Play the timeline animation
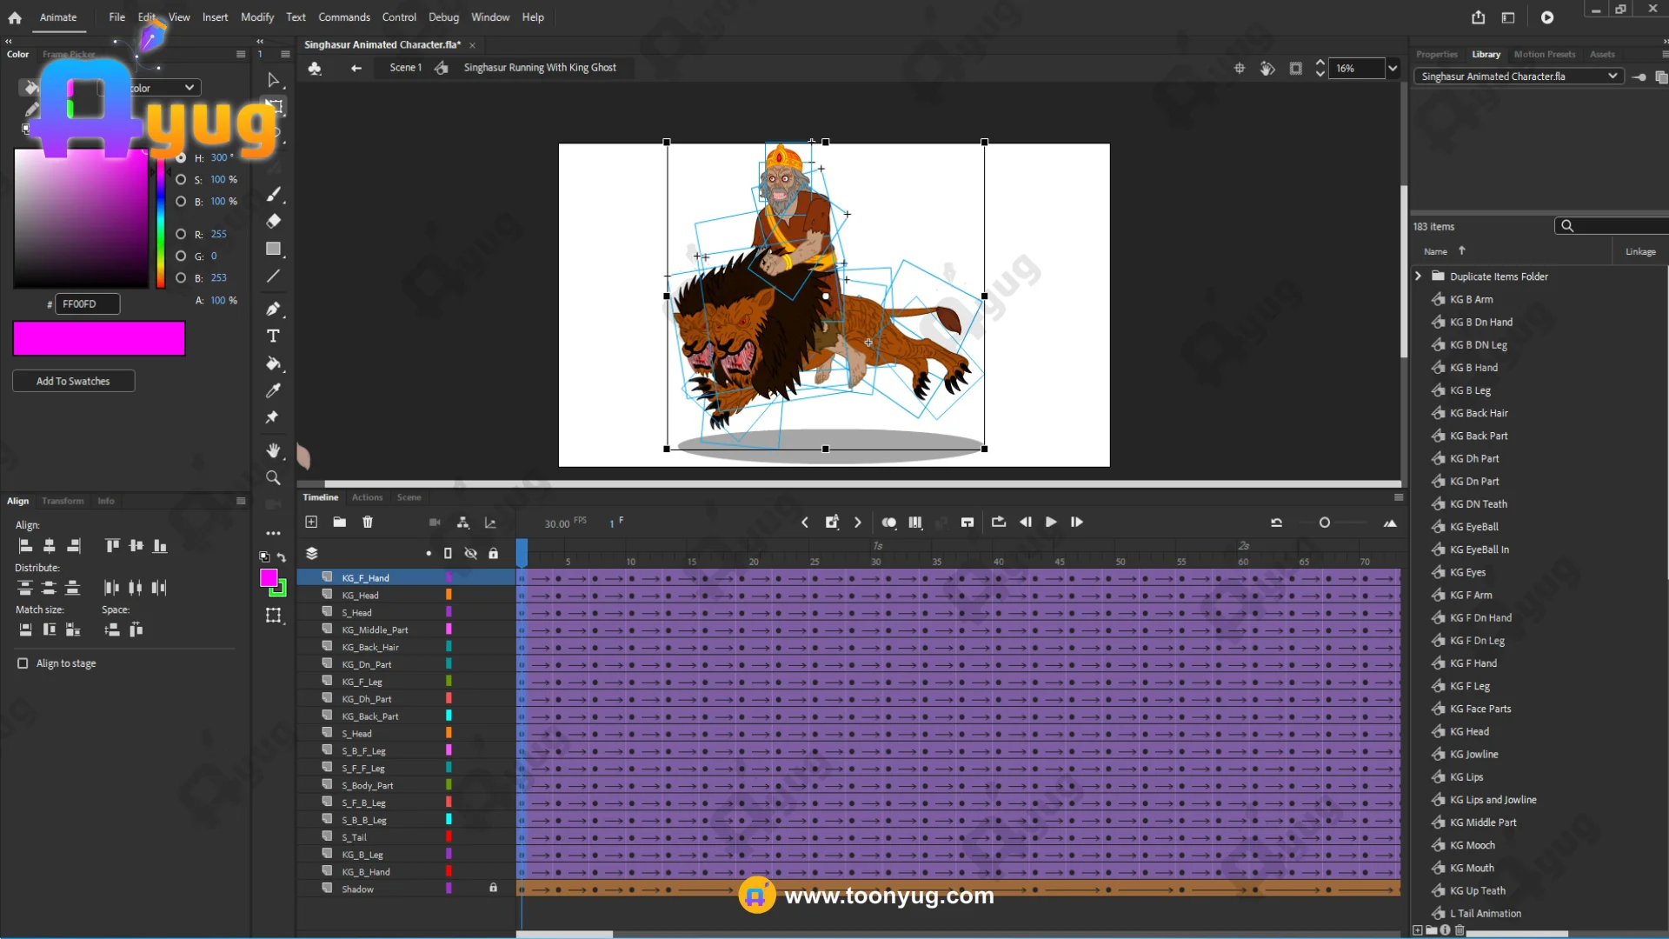 click(x=1051, y=522)
